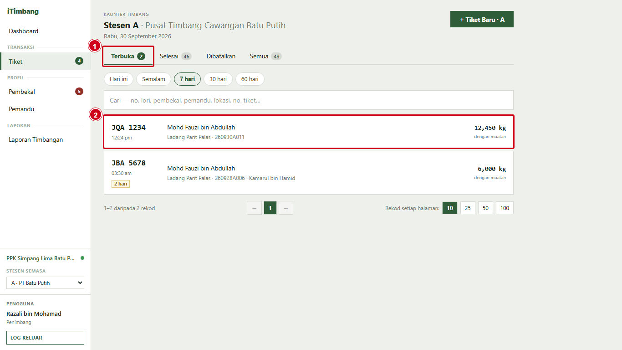Click the ticket search field

pyautogui.click(x=309, y=100)
